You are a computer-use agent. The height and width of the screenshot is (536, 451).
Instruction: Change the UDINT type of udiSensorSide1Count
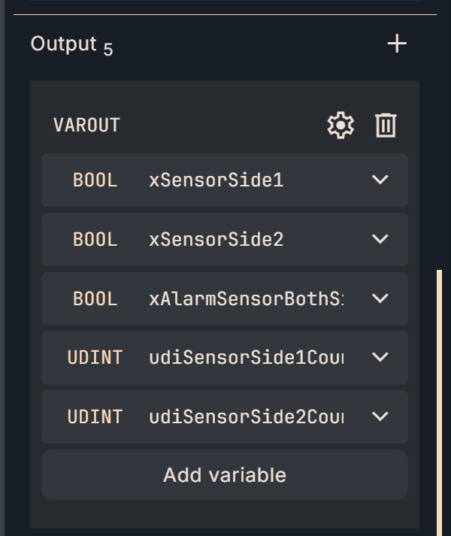point(95,358)
